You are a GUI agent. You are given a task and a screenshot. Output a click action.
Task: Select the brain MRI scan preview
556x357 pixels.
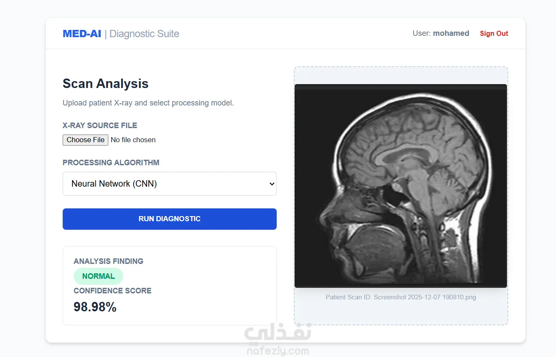400,186
